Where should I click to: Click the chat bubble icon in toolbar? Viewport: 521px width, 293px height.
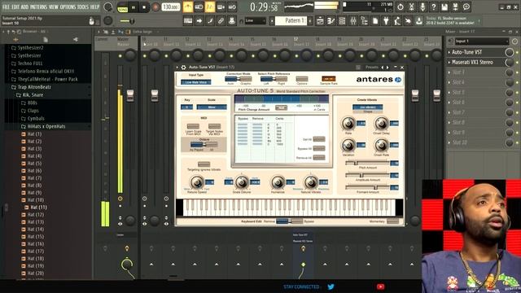(466, 7)
